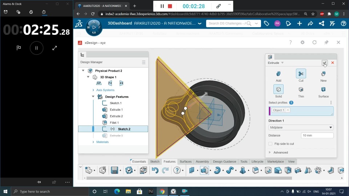Open the Direction 1 Midplane dropdown
The width and height of the screenshot is (349, 196).
tap(301, 127)
